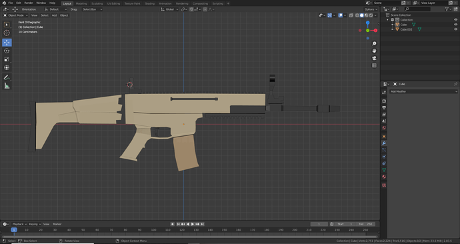Open the View Layer properties tab
This screenshot has height=244, width=460.
[384, 115]
